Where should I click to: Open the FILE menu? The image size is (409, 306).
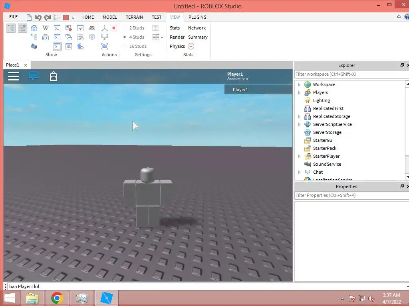pos(13,17)
